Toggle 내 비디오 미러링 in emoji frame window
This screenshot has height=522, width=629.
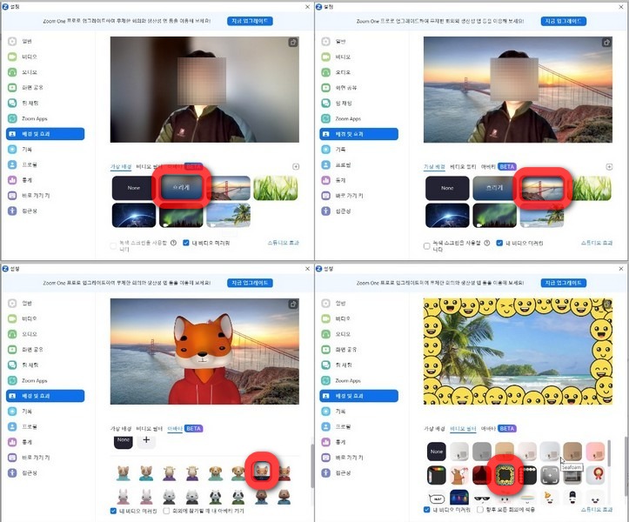tap(427, 510)
